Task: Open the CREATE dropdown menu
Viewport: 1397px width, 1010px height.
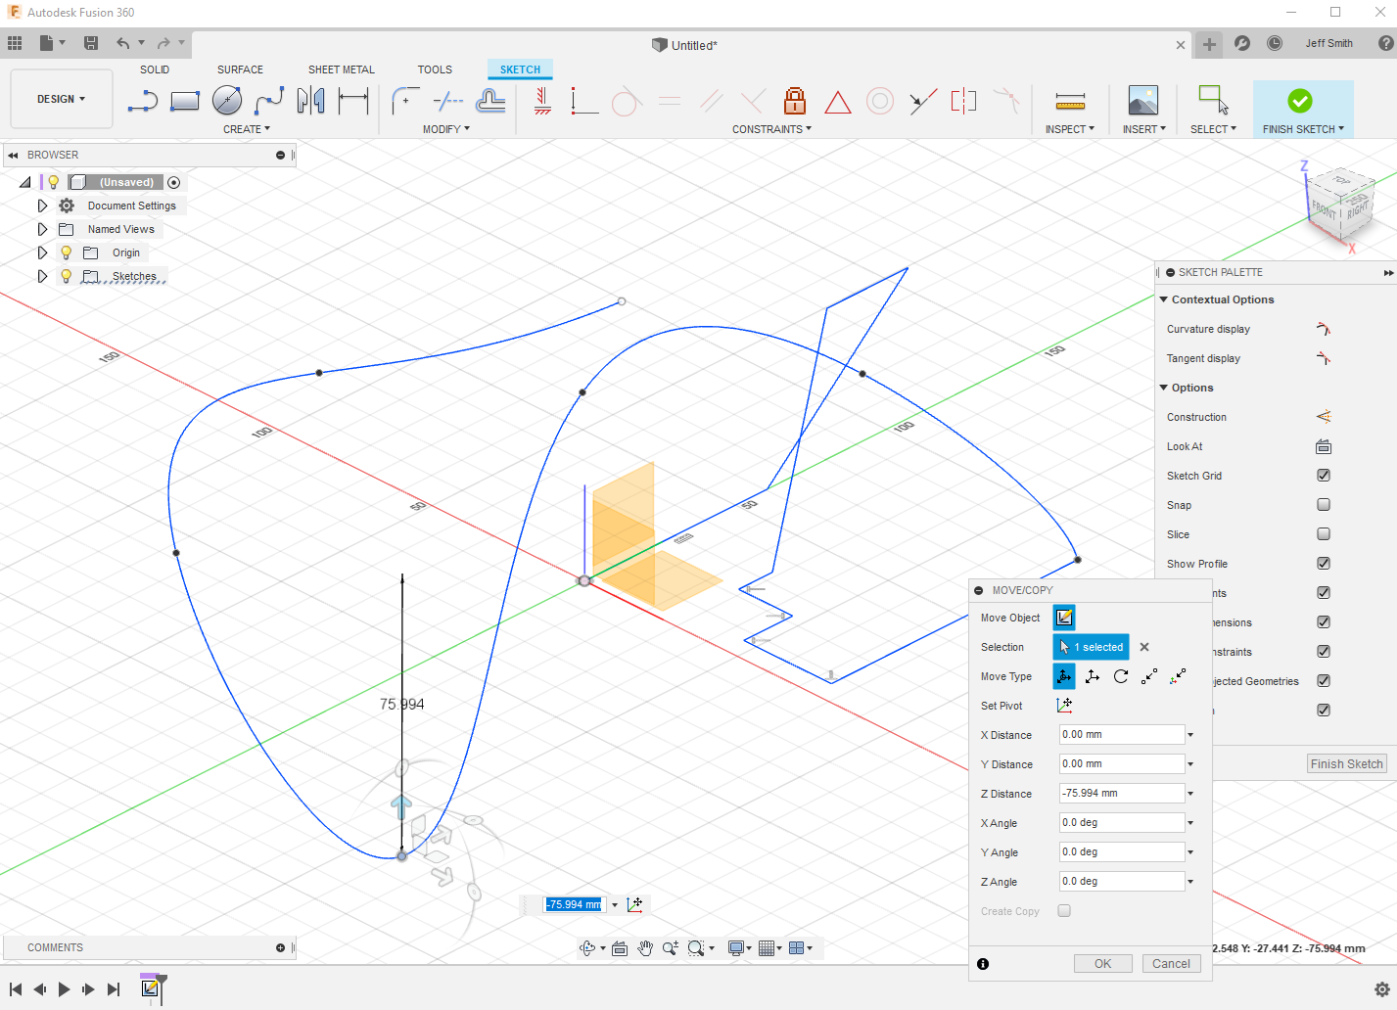Action: [x=248, y=128]
